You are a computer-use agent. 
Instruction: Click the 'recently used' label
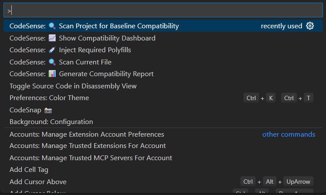coord(282,26)
